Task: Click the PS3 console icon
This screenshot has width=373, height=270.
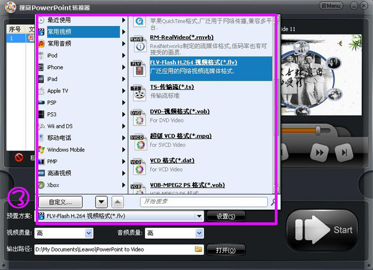Action: coord(41,114)
